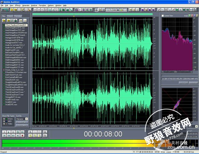Click the Scan button in frequency analysis
This screenshot has width=199, height=154.
pos(183,83)
